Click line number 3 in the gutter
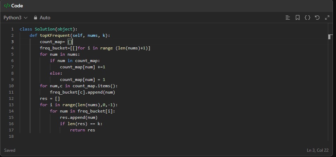Viewport: 336px width, 157px height. [12, 42]
